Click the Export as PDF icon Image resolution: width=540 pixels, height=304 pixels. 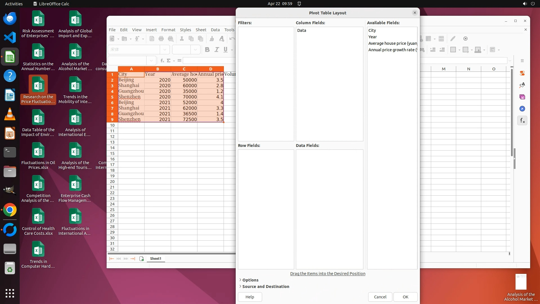[152, 39]
